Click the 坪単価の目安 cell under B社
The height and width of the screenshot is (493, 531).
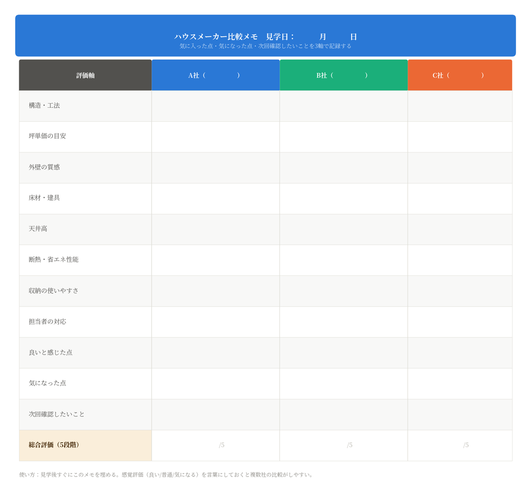(344, 137)
